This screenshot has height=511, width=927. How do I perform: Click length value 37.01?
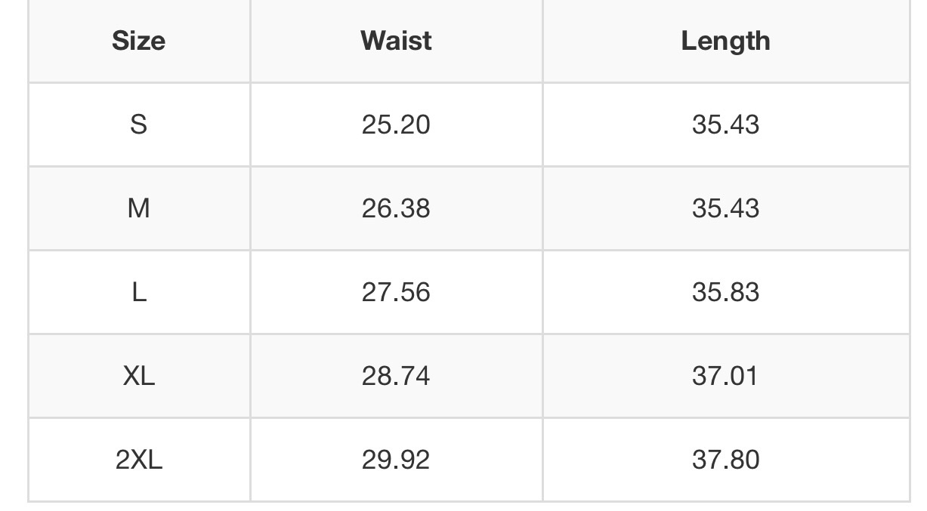[x=725, y=376]
